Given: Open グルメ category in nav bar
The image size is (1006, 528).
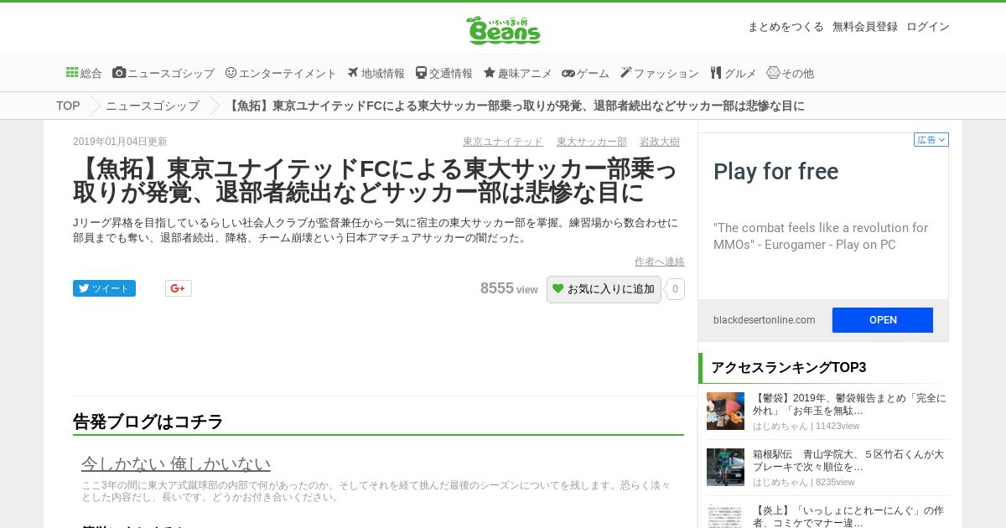Looking at the screenshot, I should (733, 73).
